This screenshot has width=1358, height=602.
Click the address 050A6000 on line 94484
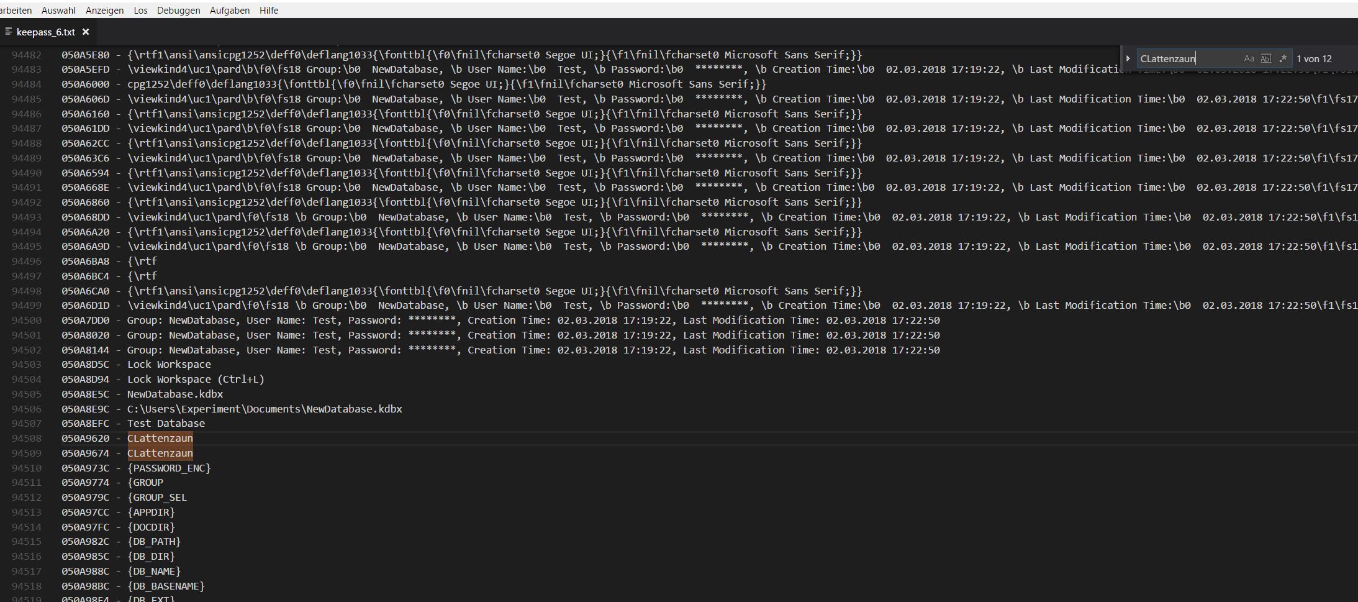85,84
